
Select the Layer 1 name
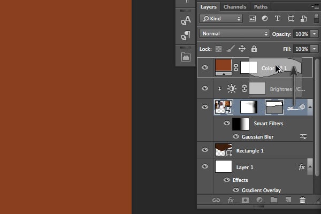pyautogui.click(x=245, y=167)
